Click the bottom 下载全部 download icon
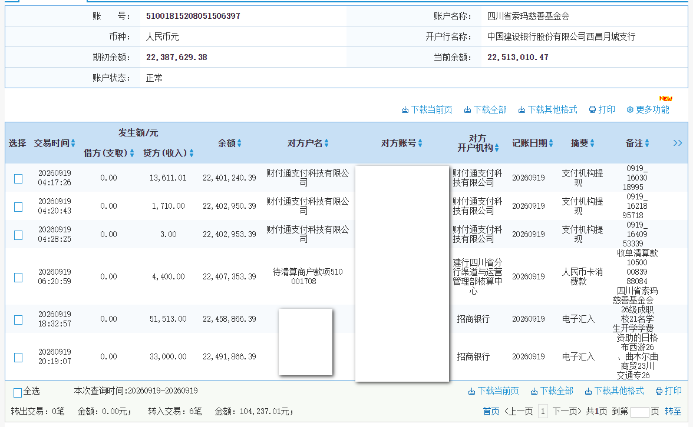693x427 pixels. (534, 391)
